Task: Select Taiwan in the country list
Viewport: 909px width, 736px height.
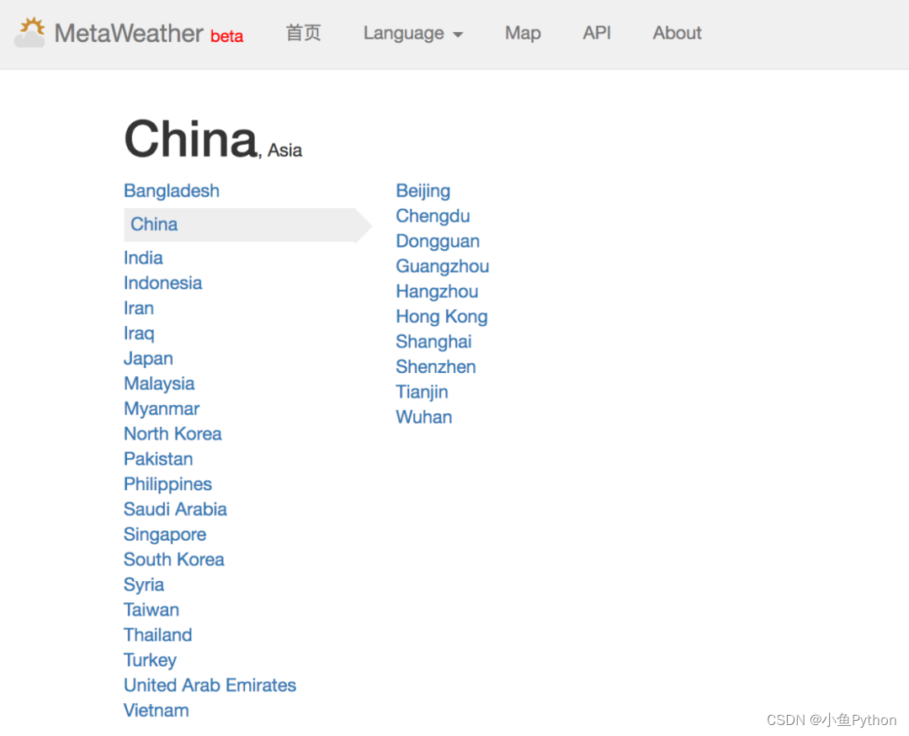Action: (151, 610)
